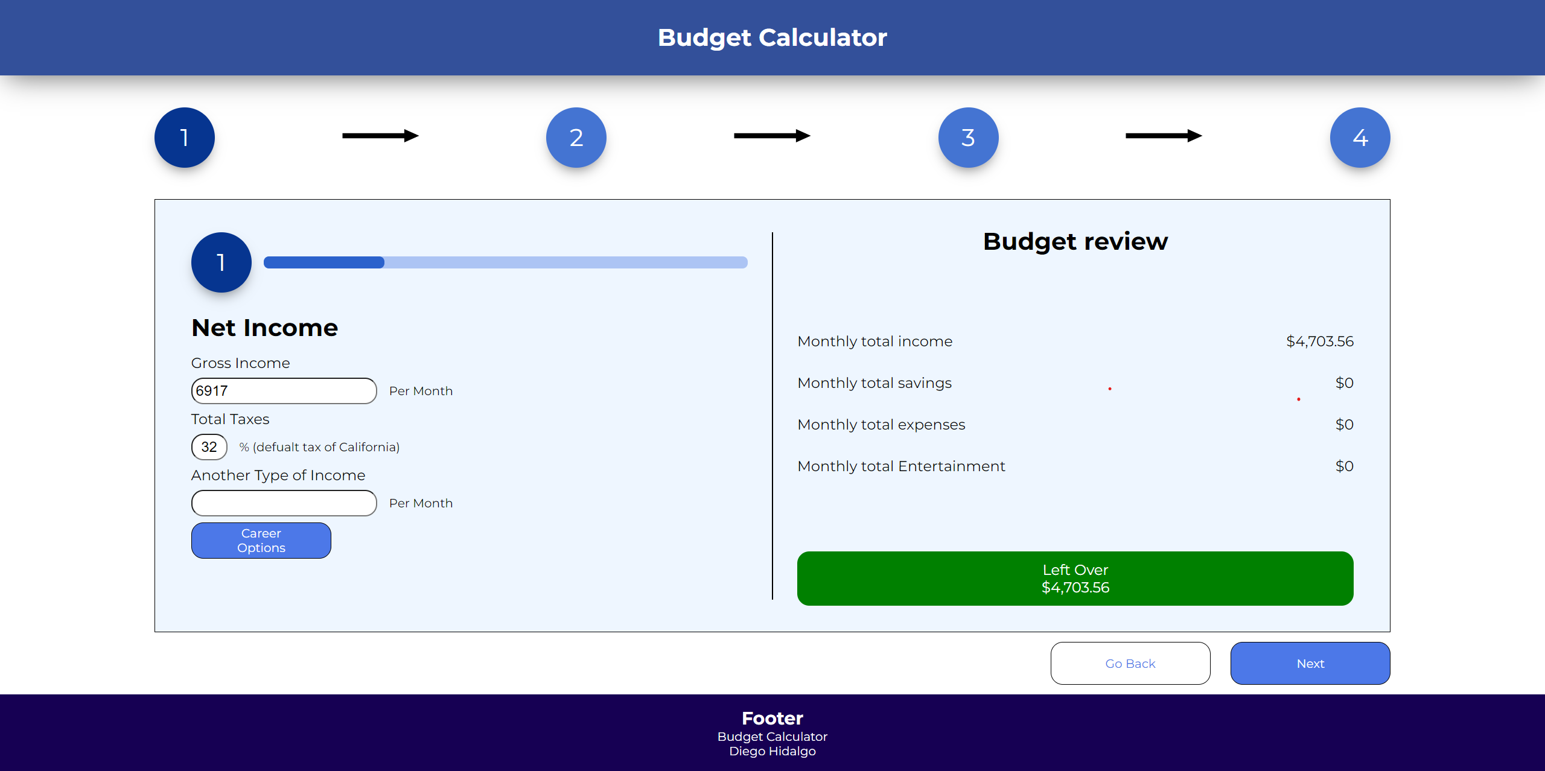Click the Another Type of Income label
Viewport: 1545px width, 771px height.
tap(278, 475)
